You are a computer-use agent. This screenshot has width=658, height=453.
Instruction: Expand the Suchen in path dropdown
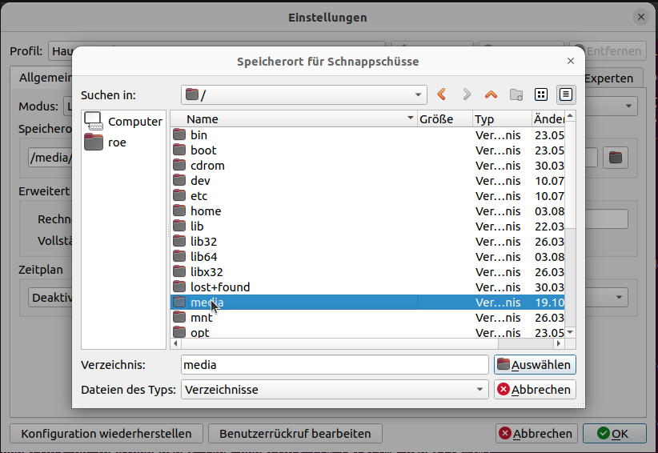(x=419, y=94)
